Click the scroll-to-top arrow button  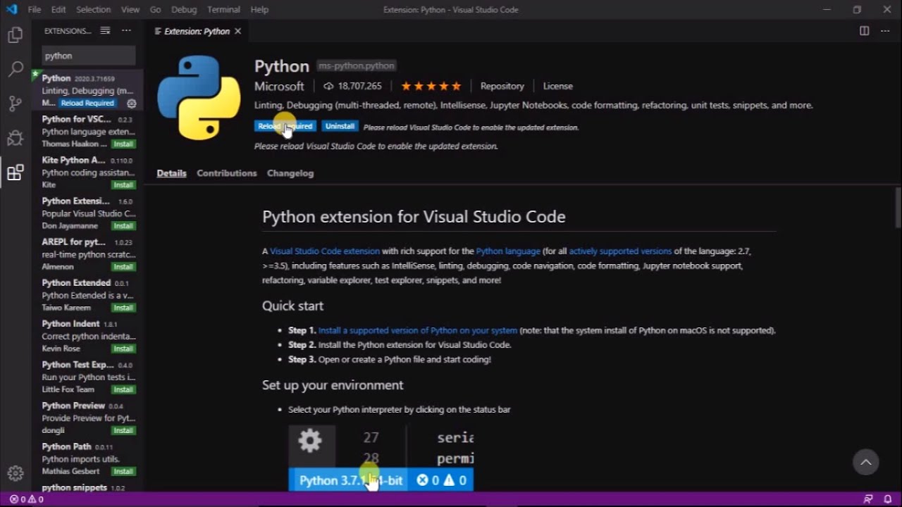pos(866,462)
